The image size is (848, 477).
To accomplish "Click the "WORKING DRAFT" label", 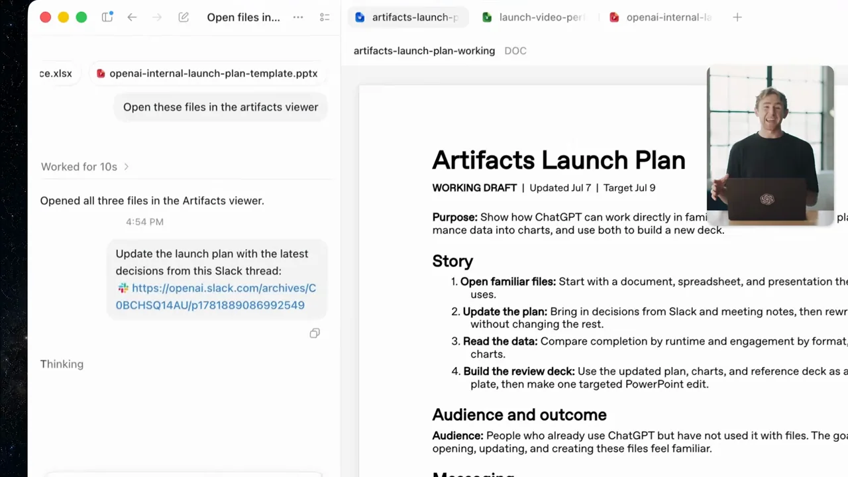I will tap(474, 188).
